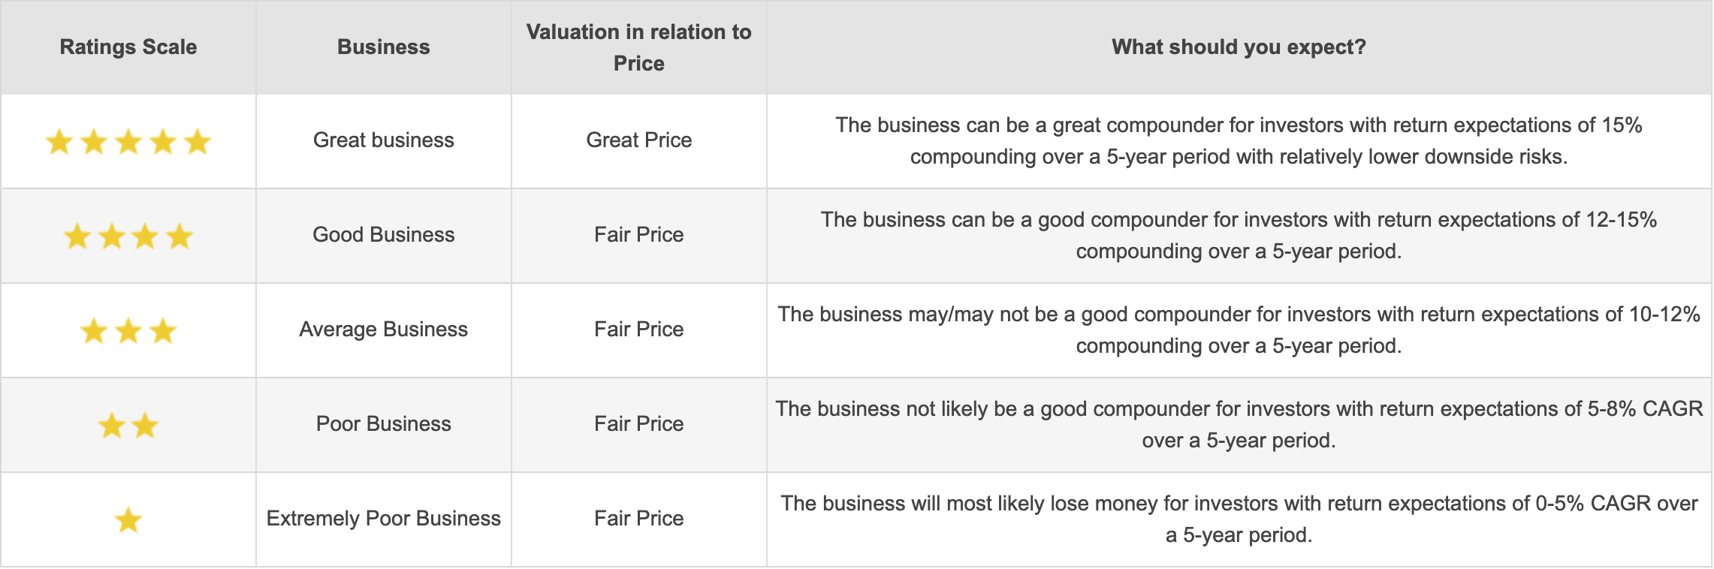Select the Great business cell

[x=384, y=140]
